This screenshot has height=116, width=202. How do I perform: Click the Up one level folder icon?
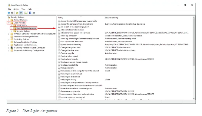click(17, 13)
